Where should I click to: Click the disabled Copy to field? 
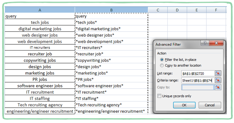[198, 87]
